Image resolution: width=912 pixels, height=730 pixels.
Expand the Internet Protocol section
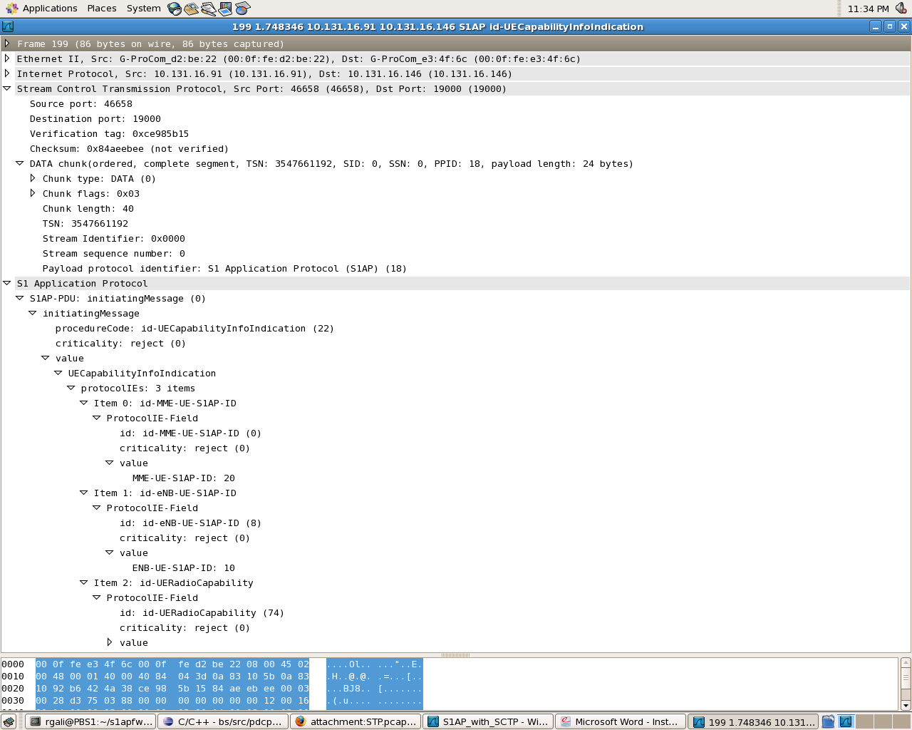point(7,73)
